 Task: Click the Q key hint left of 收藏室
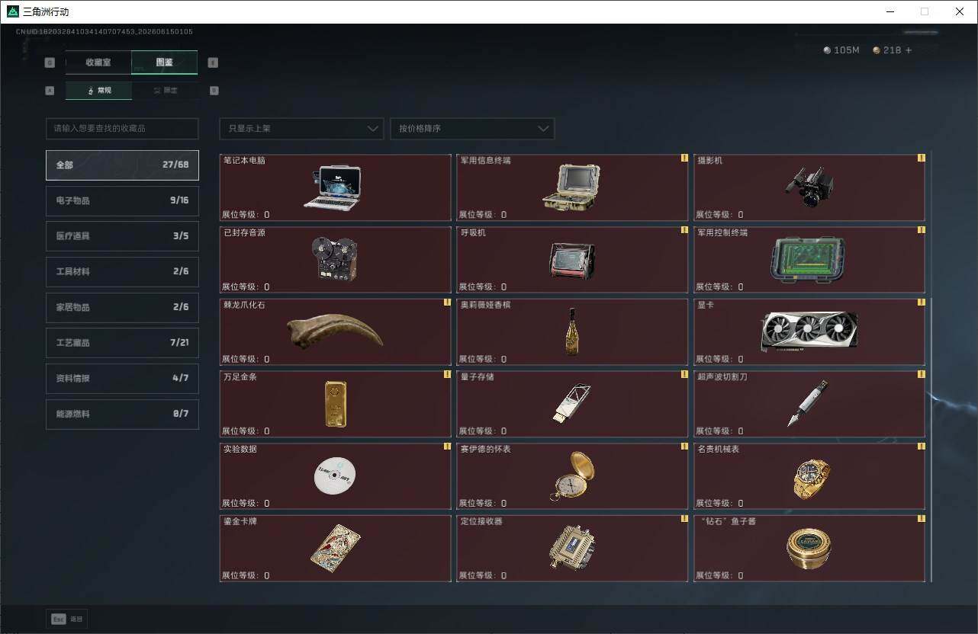click(x=50, y=62)
